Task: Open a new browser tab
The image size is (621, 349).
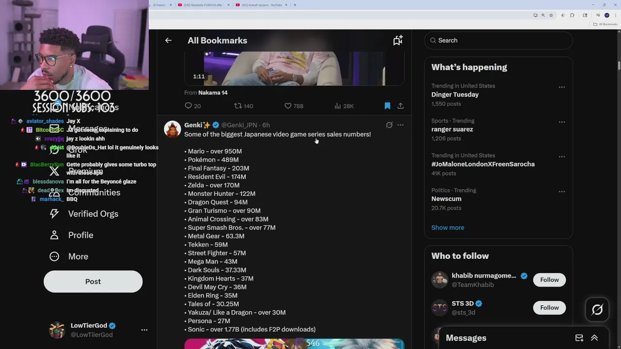Action: point(295,5)
